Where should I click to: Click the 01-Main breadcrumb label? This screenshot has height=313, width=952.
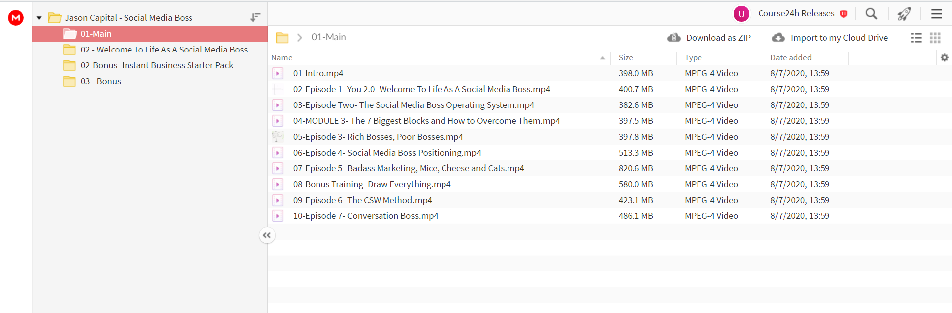[328, 37]
